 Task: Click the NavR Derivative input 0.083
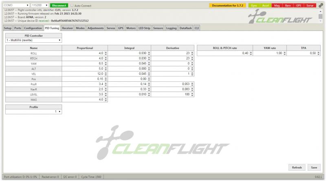click(172, 89)
